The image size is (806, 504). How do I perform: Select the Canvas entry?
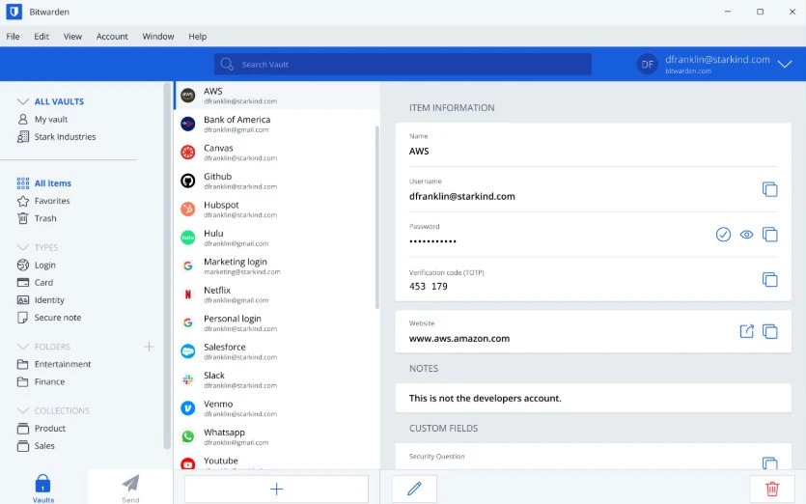click(x=275, y=153)
